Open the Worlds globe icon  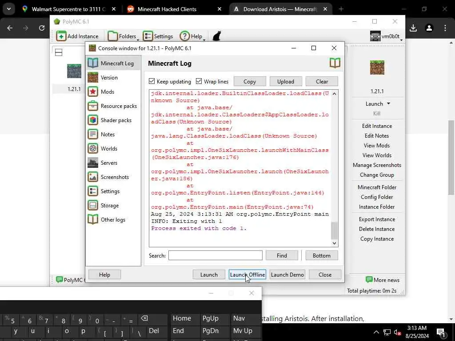point(93,148)
